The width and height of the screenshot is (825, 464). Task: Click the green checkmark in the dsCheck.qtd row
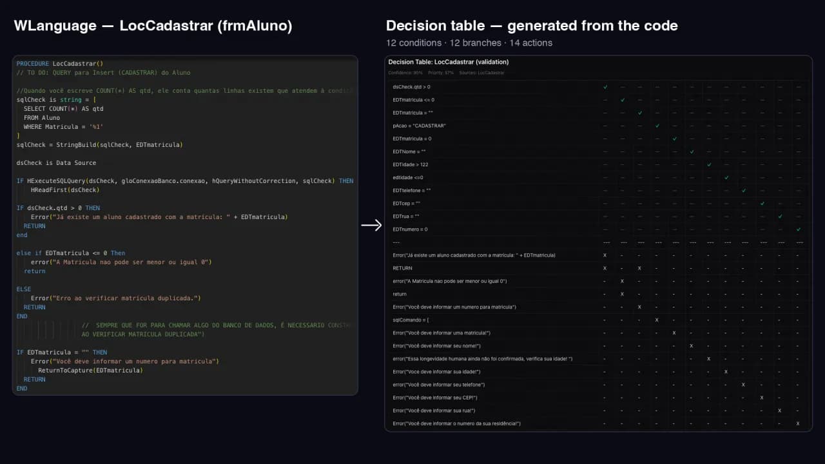coord(605,87)
